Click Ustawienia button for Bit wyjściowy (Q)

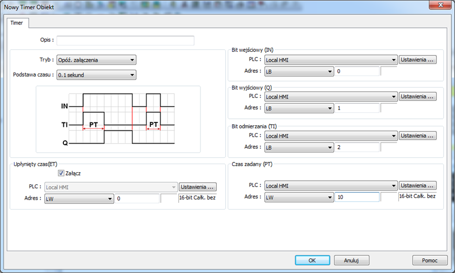(418, 96)
